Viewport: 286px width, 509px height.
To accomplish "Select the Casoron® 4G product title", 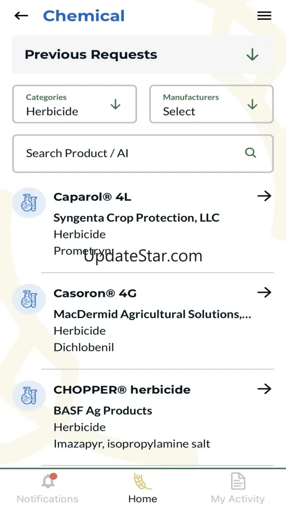I will pos(95,294).
